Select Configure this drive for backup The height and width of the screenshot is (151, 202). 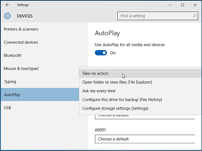point(122,100)
